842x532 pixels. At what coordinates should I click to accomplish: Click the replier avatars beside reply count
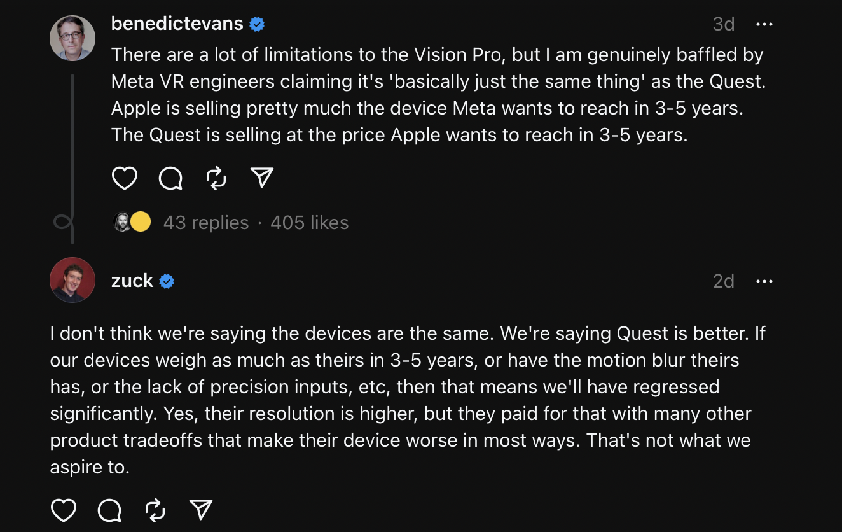pyautogui.click(x=132, y=222)
